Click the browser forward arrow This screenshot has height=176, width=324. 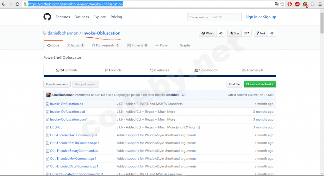(x=10, y=4)
